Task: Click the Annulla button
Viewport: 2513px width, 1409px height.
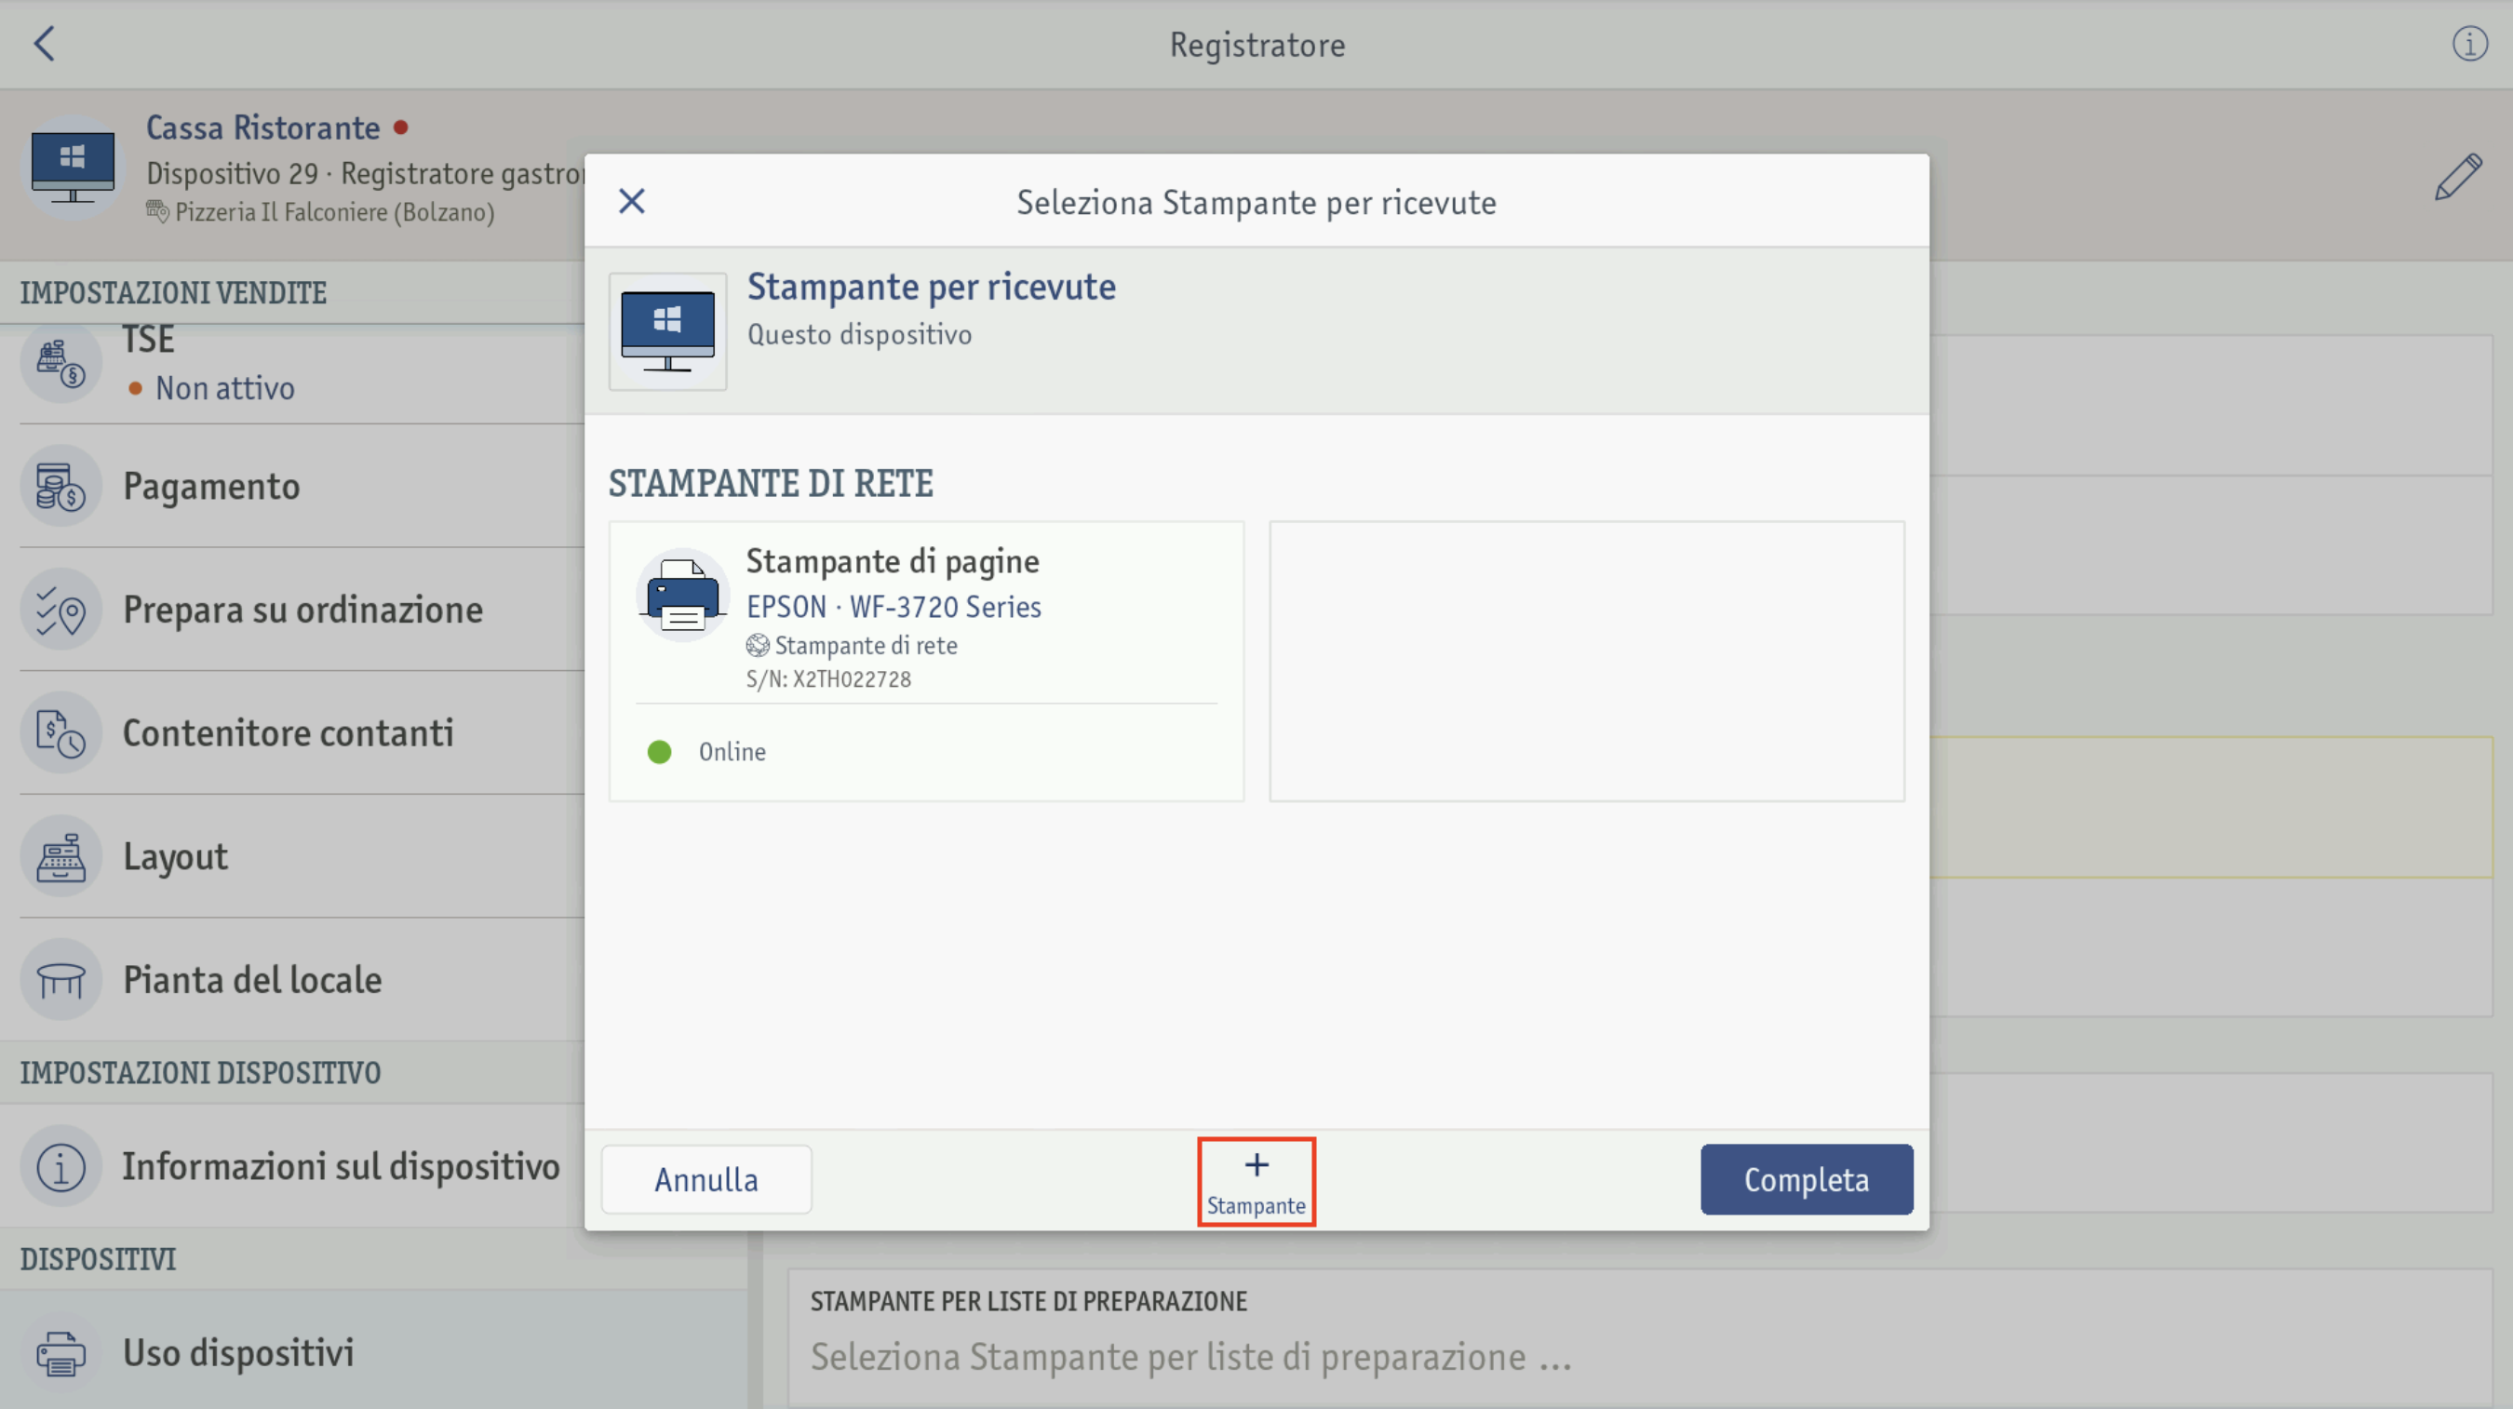Action: pos(706,1180)
